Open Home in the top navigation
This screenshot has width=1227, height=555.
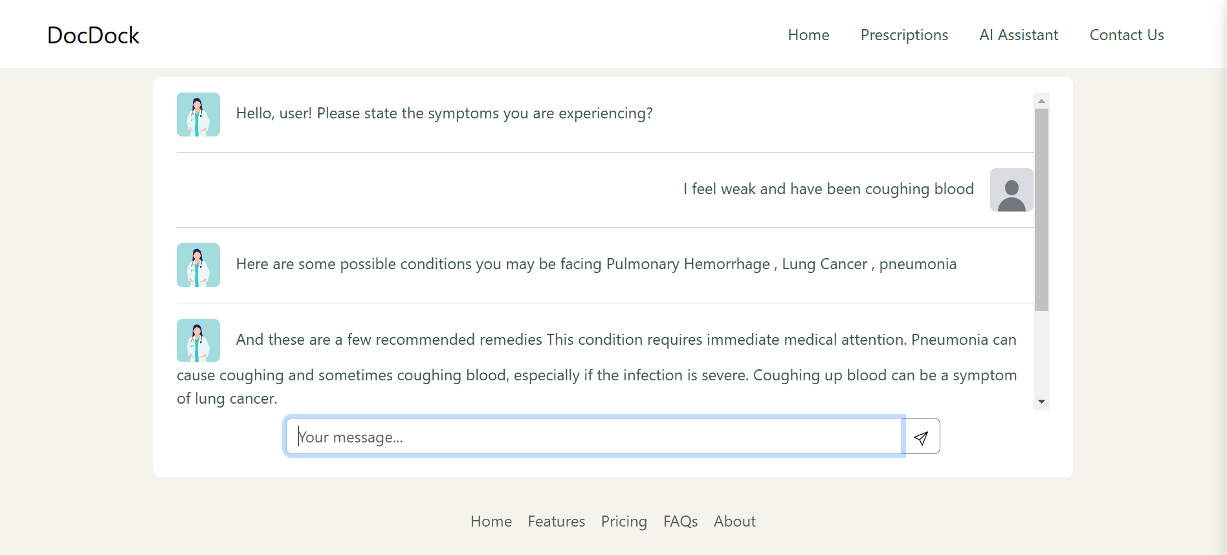[x=808, y=35]
